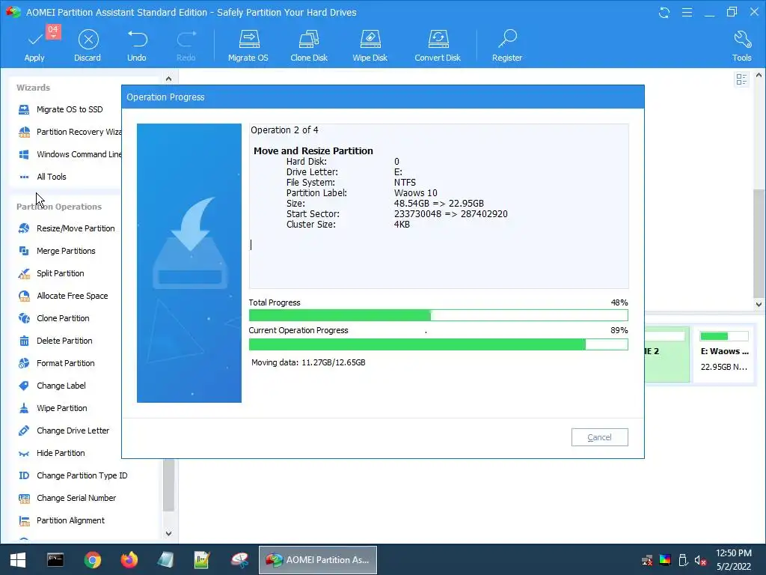Click the disk list scroll down arrow

[x=759, y=304]
